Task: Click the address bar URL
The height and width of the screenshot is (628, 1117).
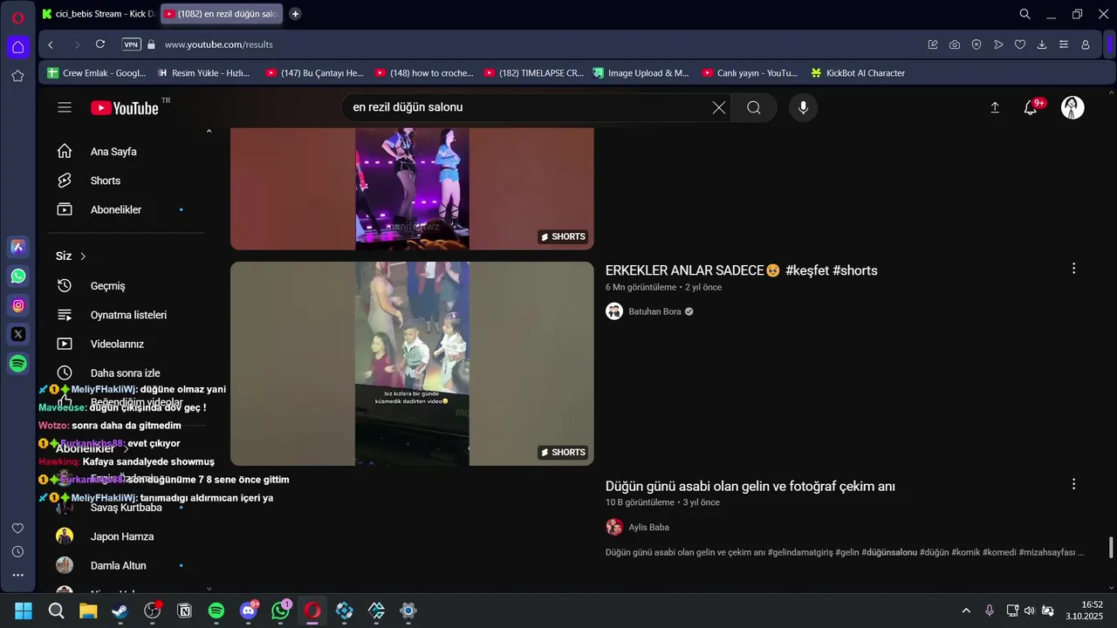Action: point(218,44)
